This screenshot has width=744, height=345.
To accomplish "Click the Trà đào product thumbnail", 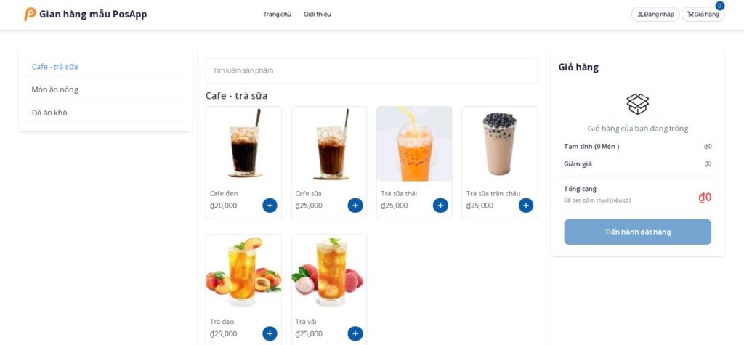I will coord(244,272).
